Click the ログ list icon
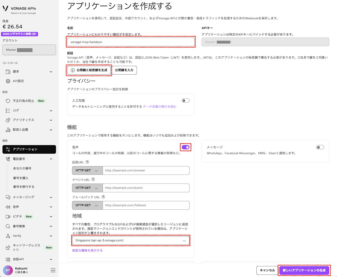Image resolution: width=337 pixels, height=277 pixels. 8,110
